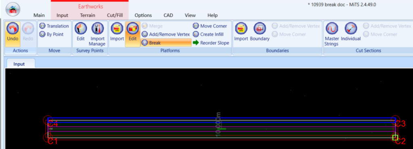Click the Boundaries Import icon
Screen dimensions: 413x149
click(241, 28)
